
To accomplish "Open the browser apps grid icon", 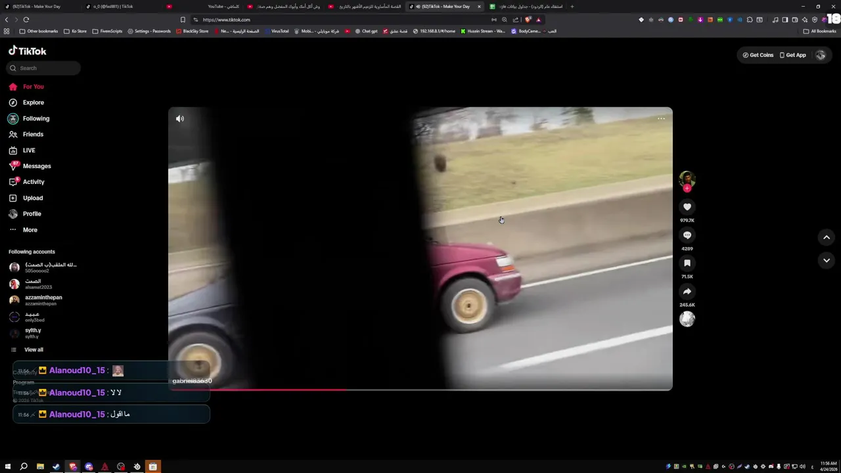I will click(x=7, y=31).
